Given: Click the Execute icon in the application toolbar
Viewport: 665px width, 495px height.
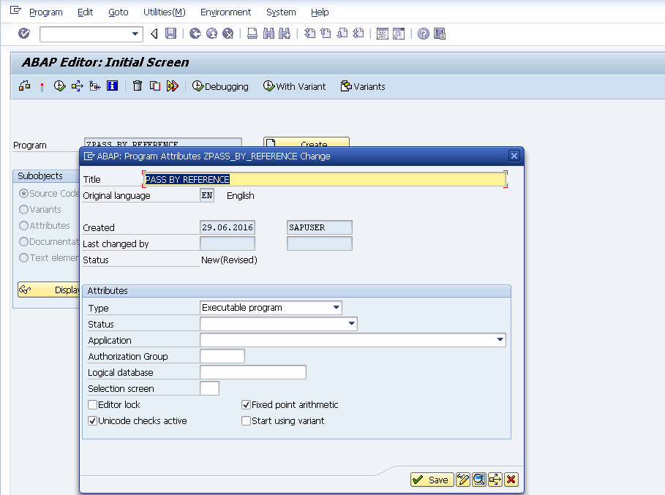Looking at the screenshot, I should (59, 86).
